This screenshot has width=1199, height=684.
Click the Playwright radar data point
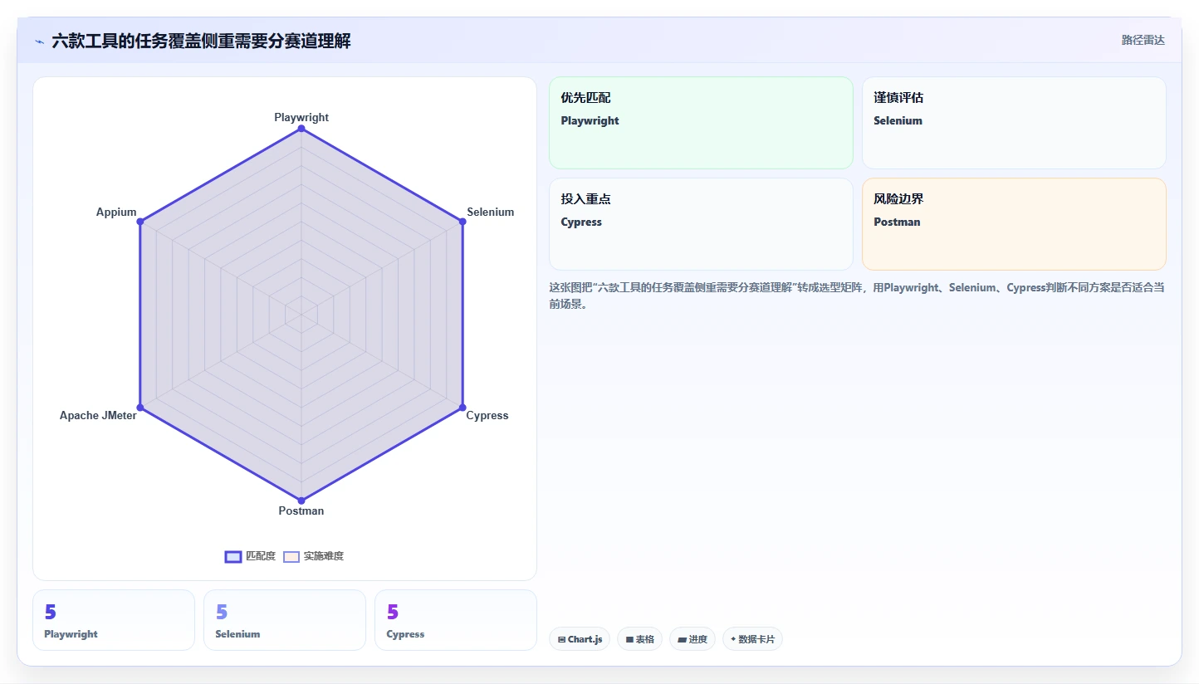coord(301,128)
